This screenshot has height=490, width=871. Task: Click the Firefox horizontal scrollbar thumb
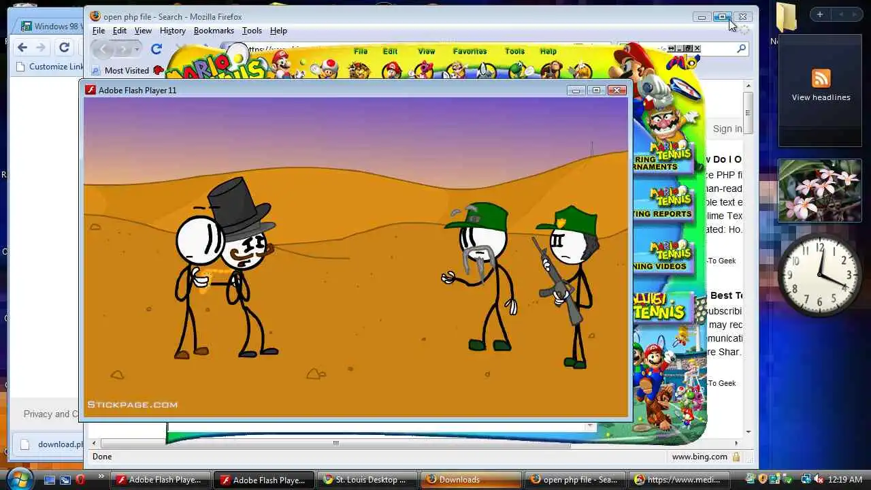pos(335,443)
